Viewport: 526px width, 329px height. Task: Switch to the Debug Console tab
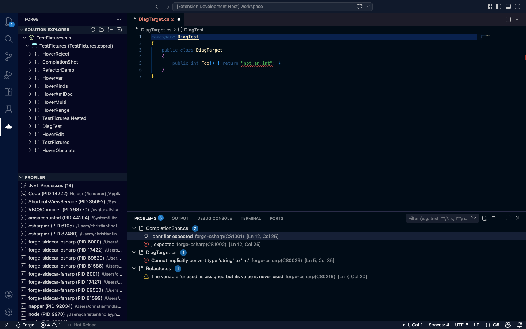click(x=214, y=218)
